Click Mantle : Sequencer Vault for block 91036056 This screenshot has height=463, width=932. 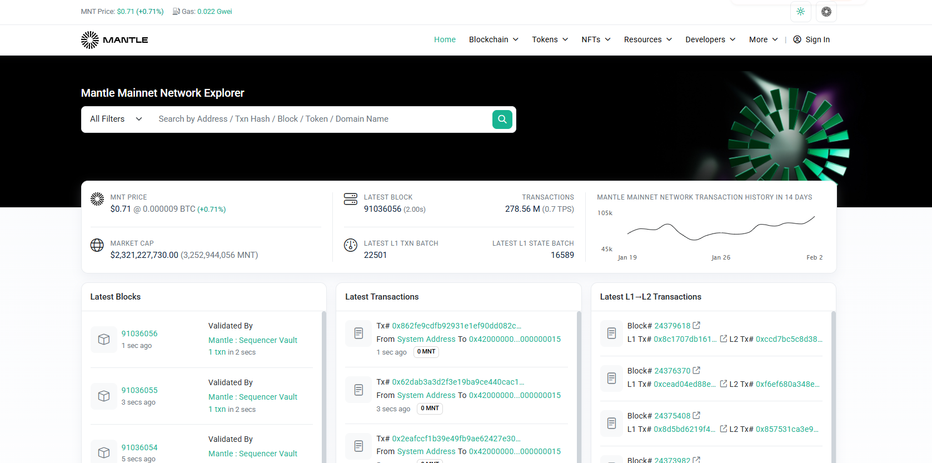click(252, 340)
